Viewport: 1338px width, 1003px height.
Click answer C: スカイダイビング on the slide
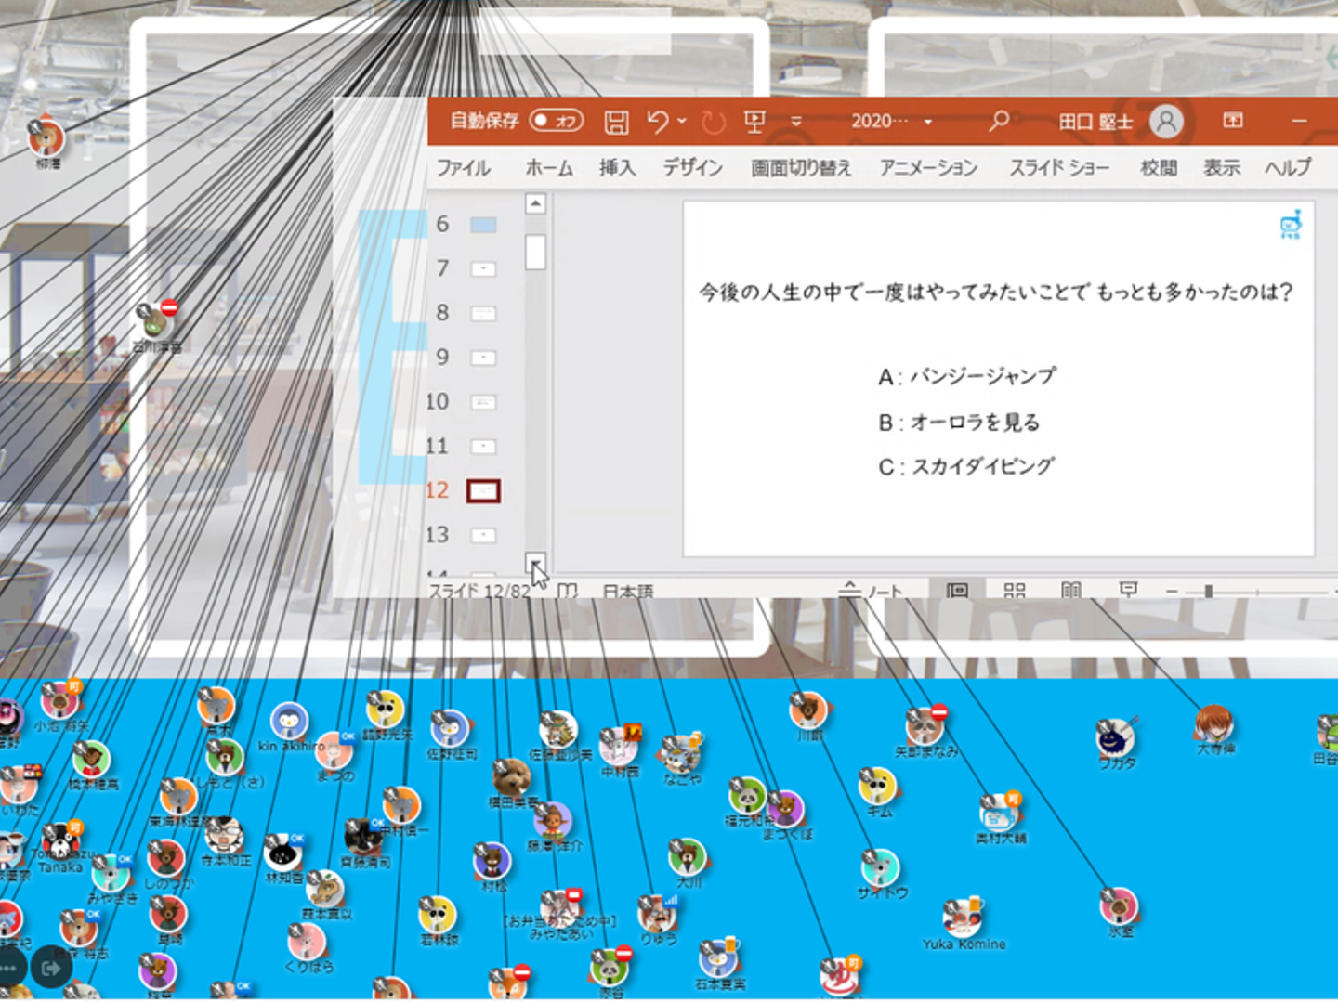pyautogui.click(x=966, y=466)
